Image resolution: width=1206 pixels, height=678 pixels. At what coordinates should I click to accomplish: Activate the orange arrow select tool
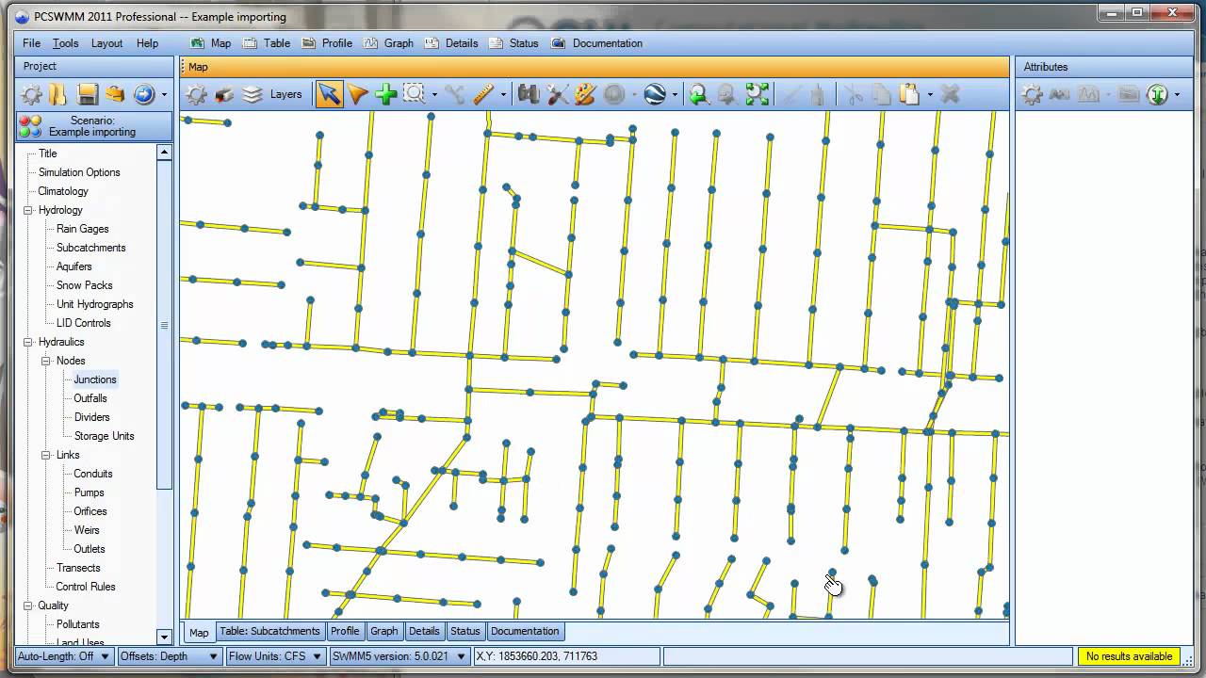point(357,94)
